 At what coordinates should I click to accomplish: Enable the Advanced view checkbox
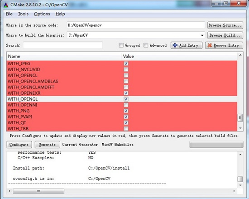pos(146,45)
